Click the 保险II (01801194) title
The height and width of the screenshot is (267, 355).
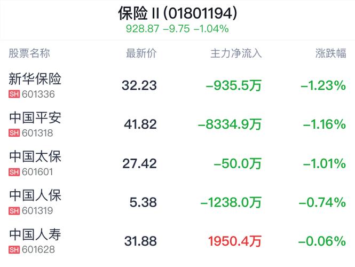point(177,13)
